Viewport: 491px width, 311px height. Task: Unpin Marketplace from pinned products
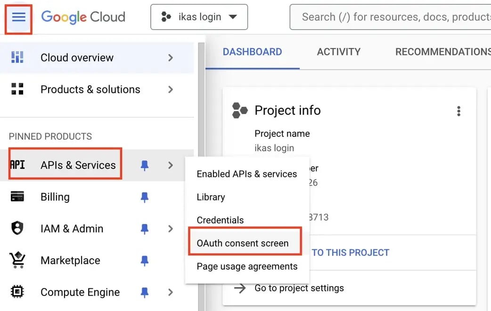[x=144, y=260]
